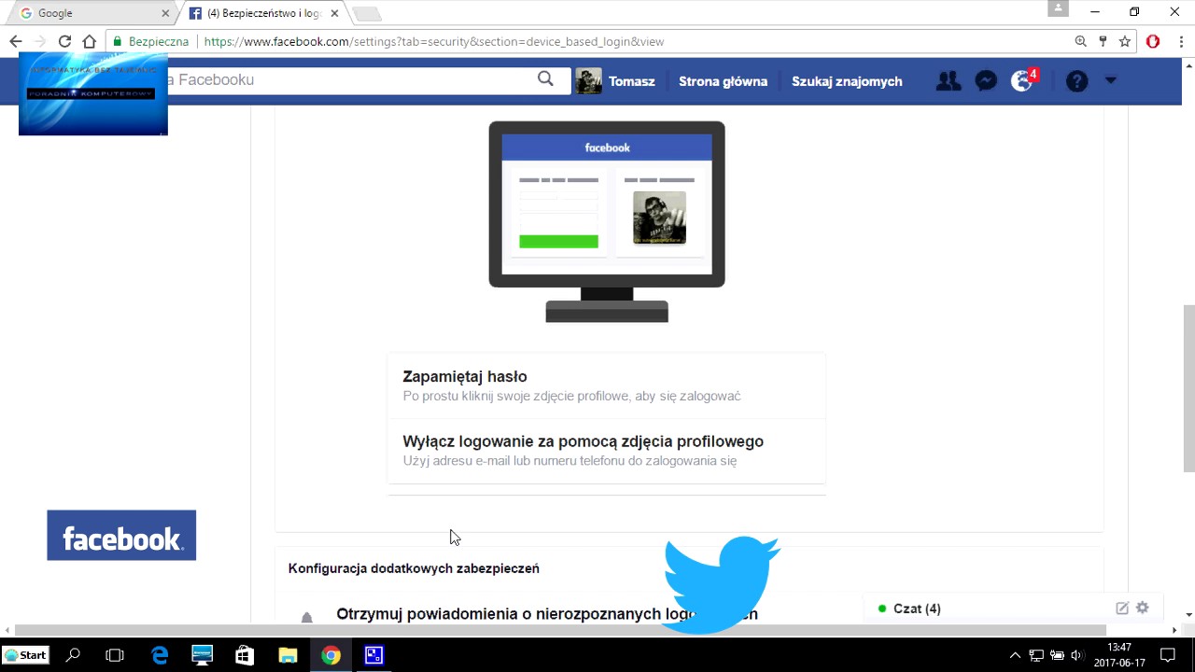Screen dimensions: 1195x672
Task: Show hidden tray icons chevron
Action: pyautogui.click(x=1015, y=655)
